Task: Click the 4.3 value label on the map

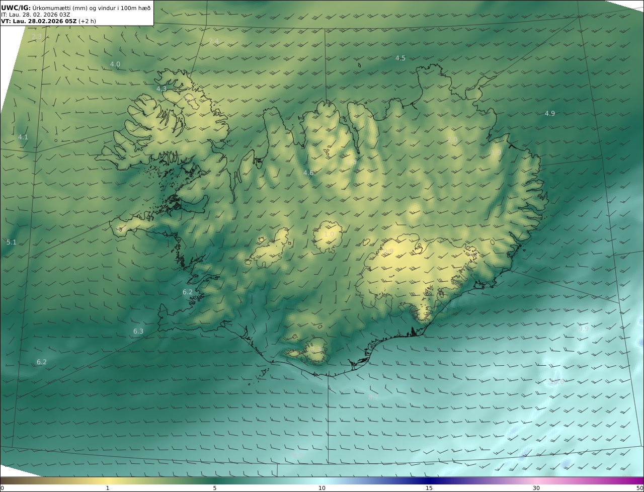Action: [162, 89]
